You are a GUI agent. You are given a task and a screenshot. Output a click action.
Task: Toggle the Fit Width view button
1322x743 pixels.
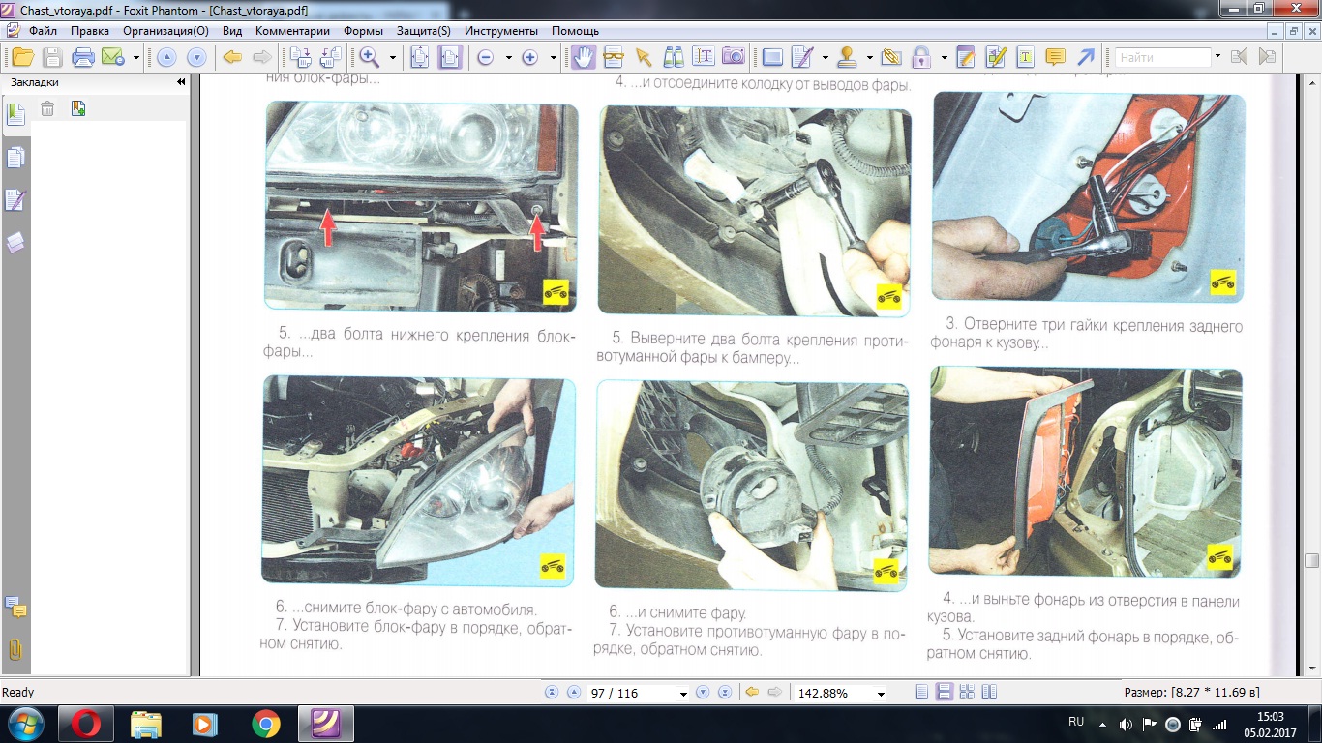pos(450,57)
